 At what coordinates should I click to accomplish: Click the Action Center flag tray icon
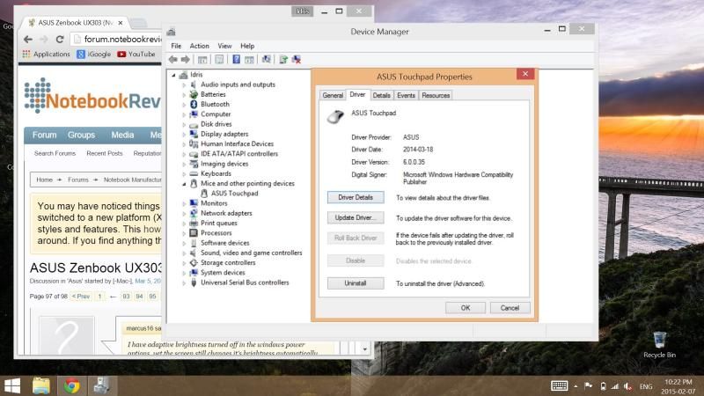point(589,385)
